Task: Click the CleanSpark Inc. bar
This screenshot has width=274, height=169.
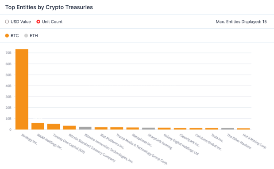Action: pyautogui.click(x=180, y=129)
